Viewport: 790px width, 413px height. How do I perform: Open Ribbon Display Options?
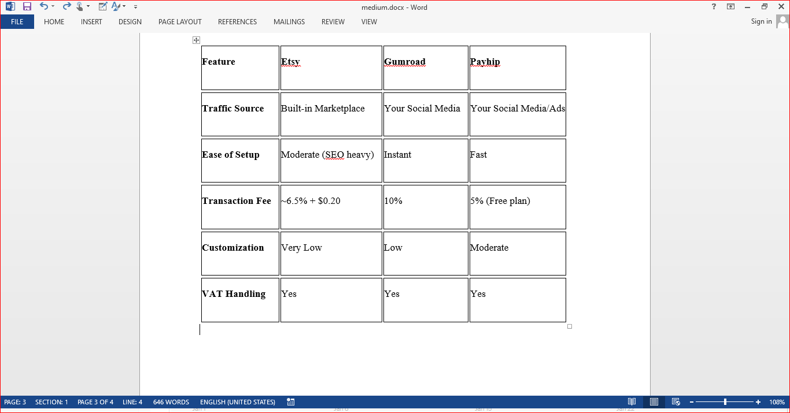click(731, 6)
